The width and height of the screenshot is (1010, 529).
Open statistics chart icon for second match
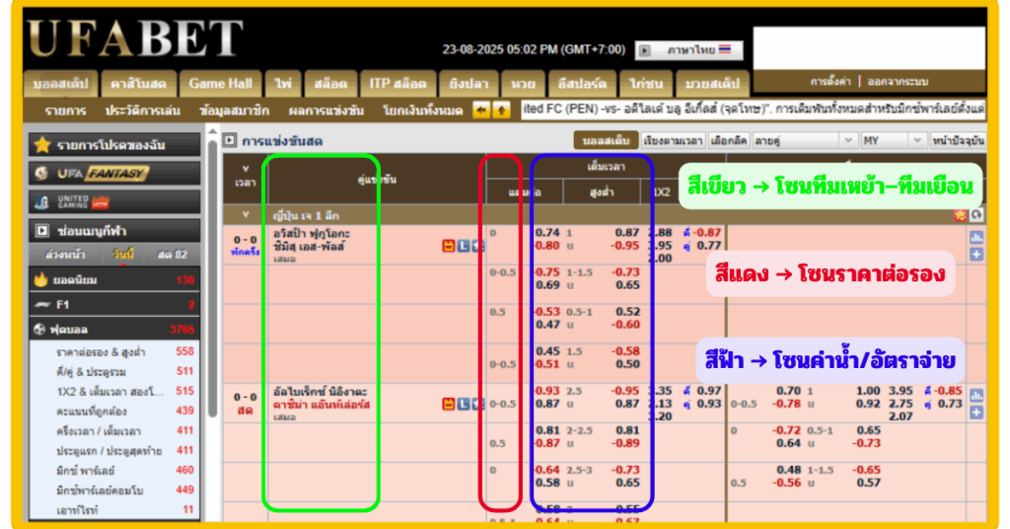click(976, 396)
